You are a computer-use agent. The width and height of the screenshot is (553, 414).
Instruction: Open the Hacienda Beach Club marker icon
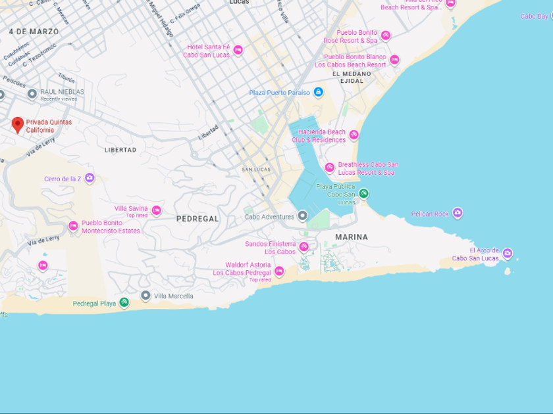[354, 135]
